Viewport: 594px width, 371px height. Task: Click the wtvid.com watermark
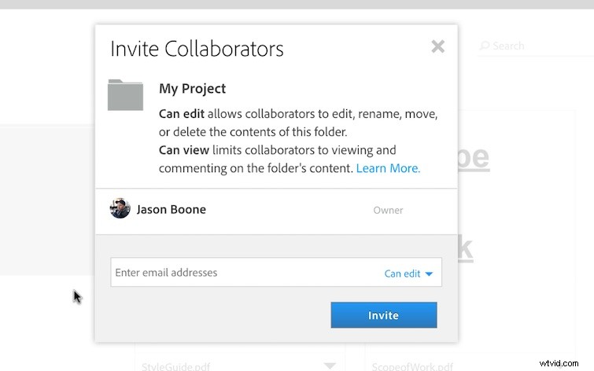point(559,363)
